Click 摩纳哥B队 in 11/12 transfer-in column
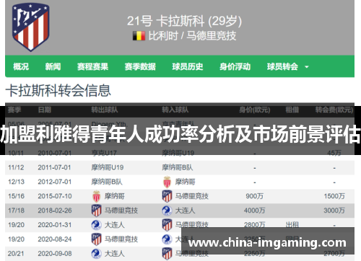The height and width of the screenshot is (261, 361). point(178,167)
